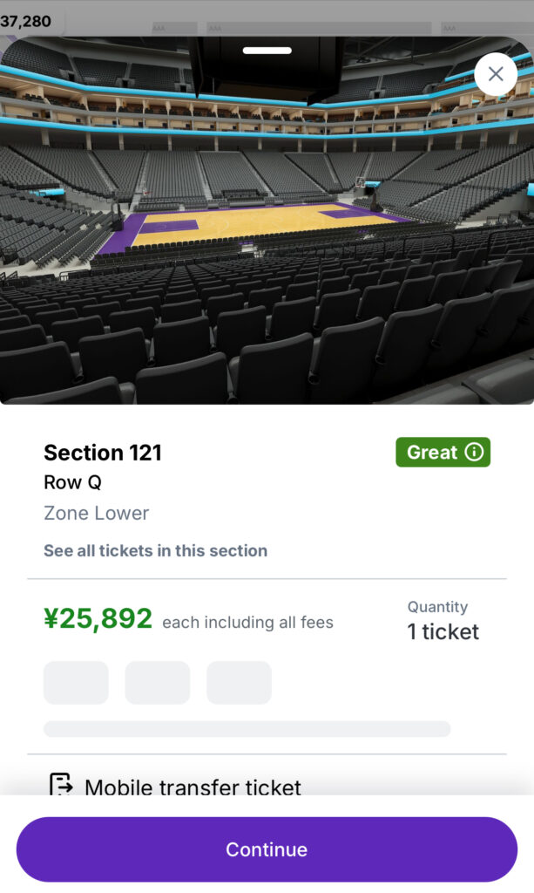This screenshot has height=893, width=534.
Task: Click the mobile transfer ticket icon
Action: pos(60,785)
